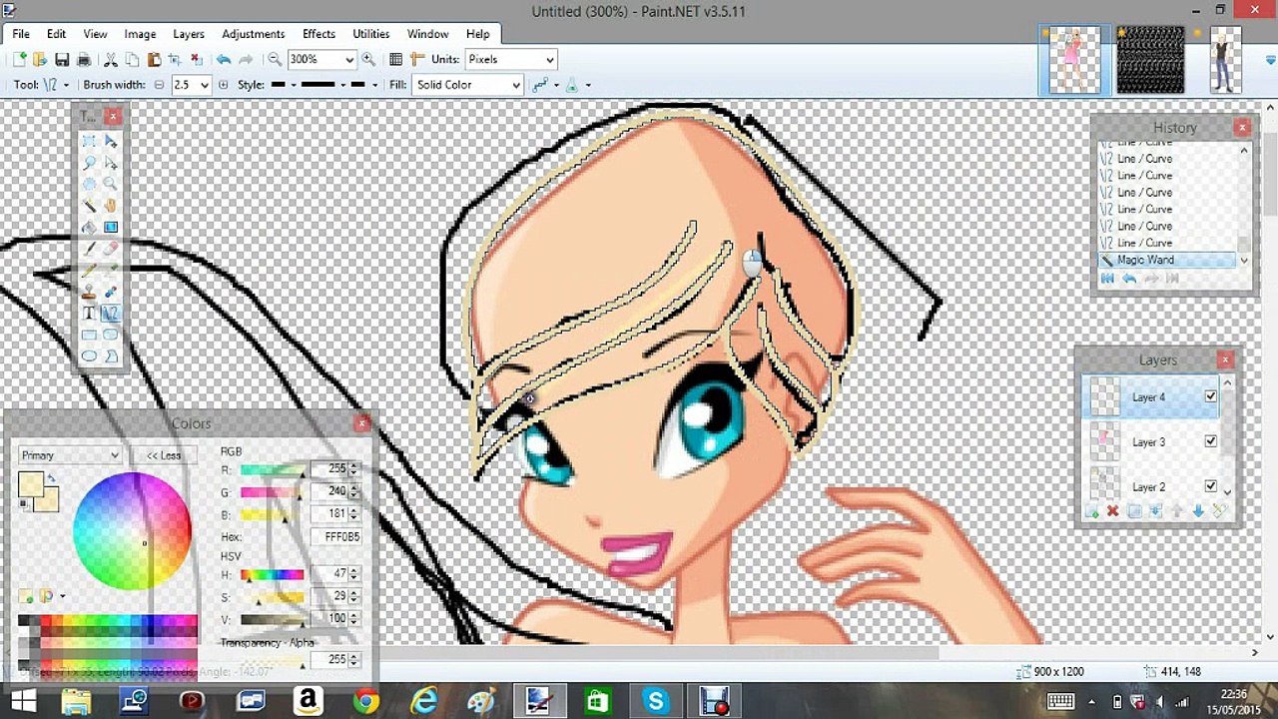1278x719 pixels.
Task: Toggle the pixel grid icon
Action: pyautogui.click(x=395, y=60)
